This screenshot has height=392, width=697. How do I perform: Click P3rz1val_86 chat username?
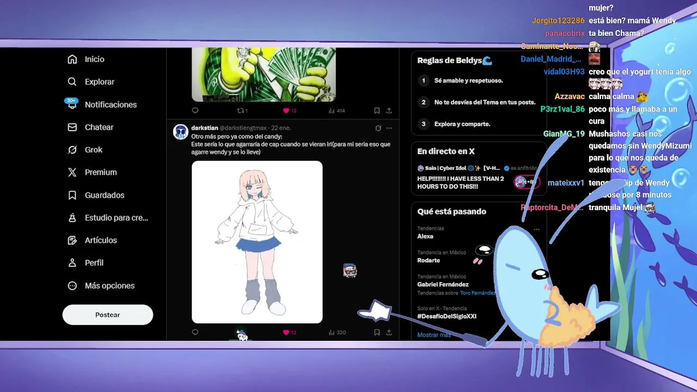(x=563, y=109)
